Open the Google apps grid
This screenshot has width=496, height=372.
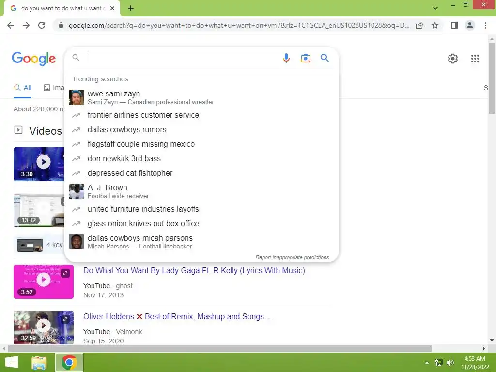(475, 59)
